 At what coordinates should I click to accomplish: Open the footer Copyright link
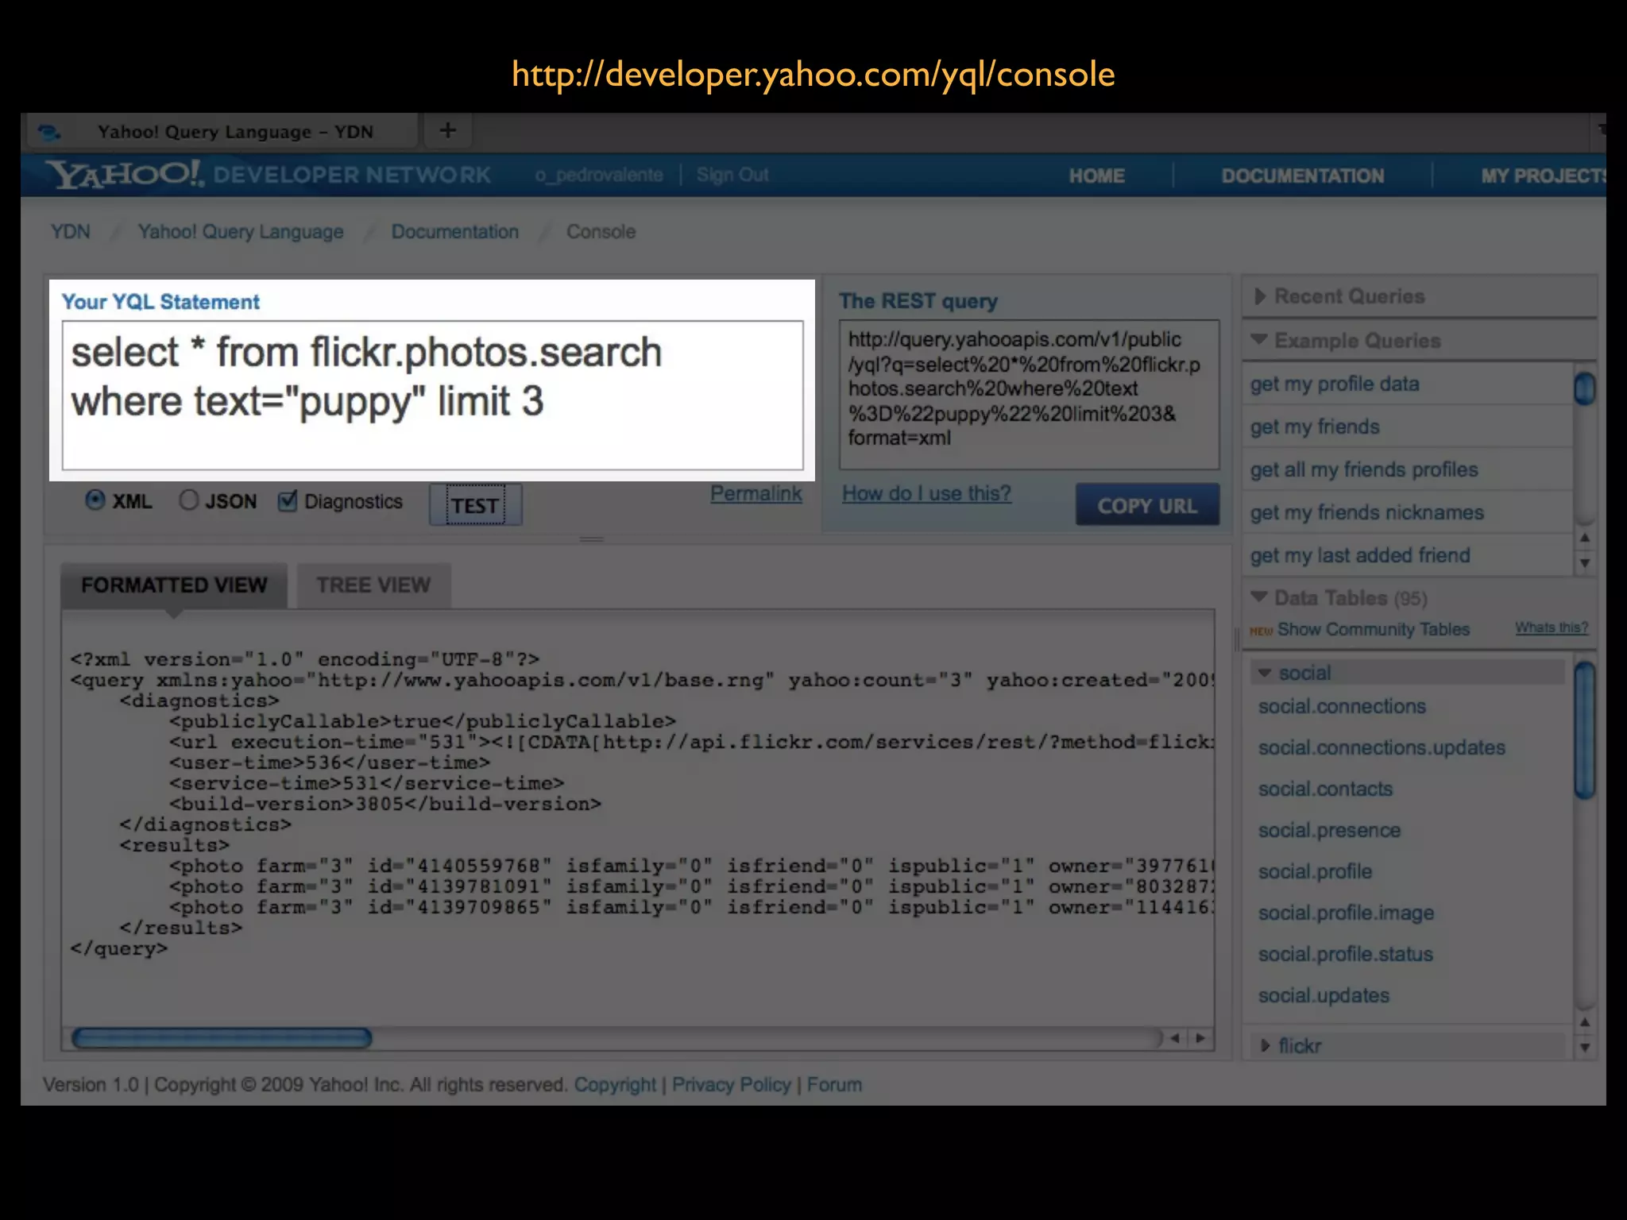coord(615,1085)
